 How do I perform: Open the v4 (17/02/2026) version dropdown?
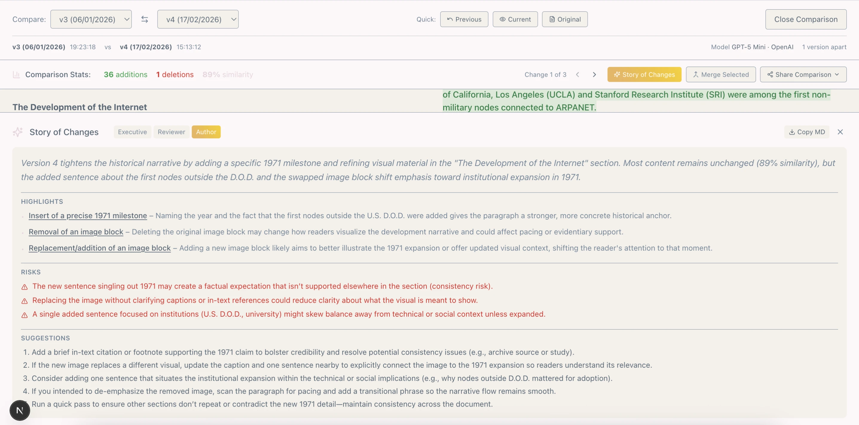point(198,19)
